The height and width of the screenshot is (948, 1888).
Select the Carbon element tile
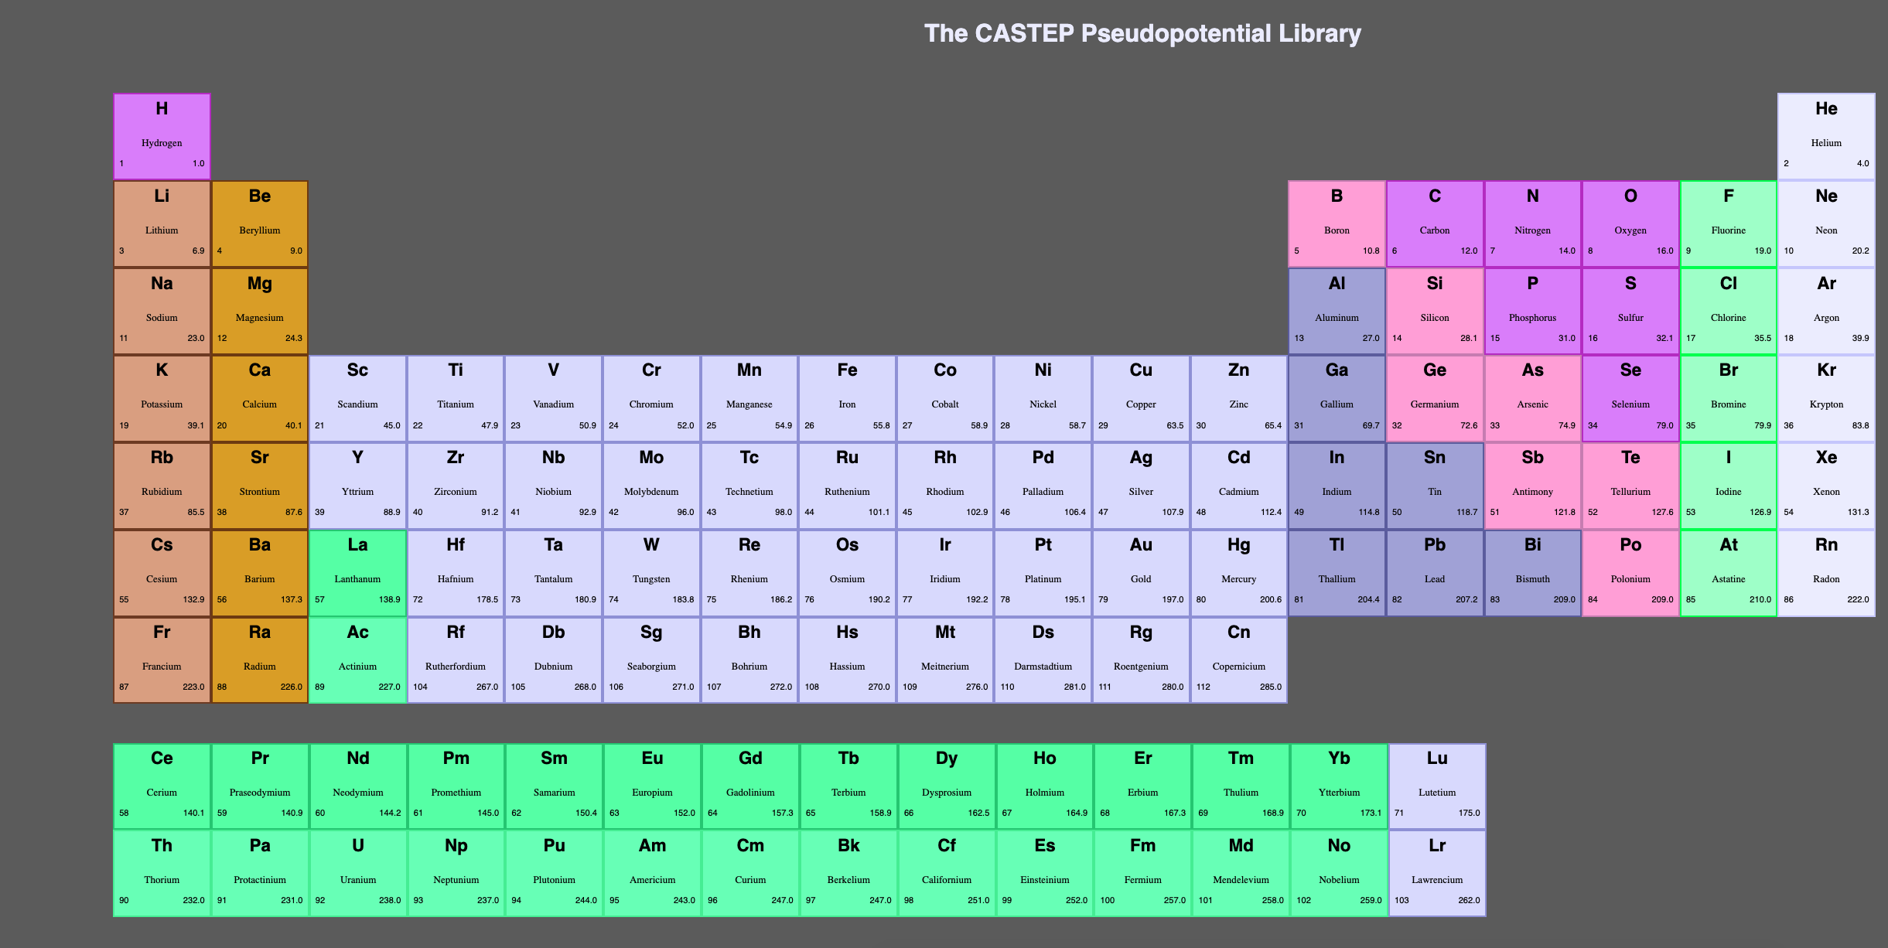pyautogui.click(x=1433, y=219)
